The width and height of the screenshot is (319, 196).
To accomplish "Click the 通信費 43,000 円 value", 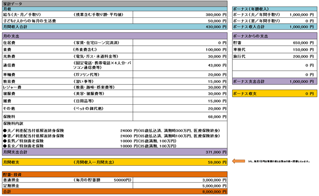I will coord(217,65).
